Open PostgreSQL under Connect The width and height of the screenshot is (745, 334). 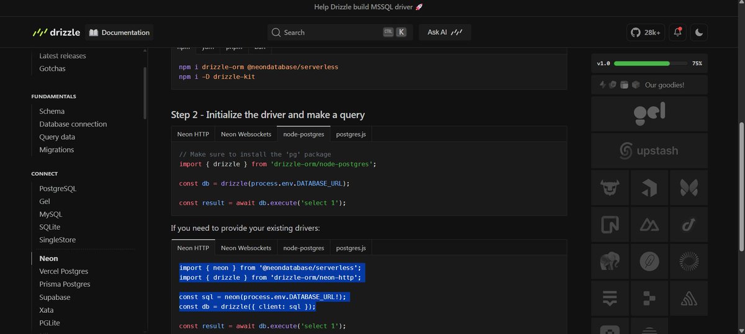58,188
